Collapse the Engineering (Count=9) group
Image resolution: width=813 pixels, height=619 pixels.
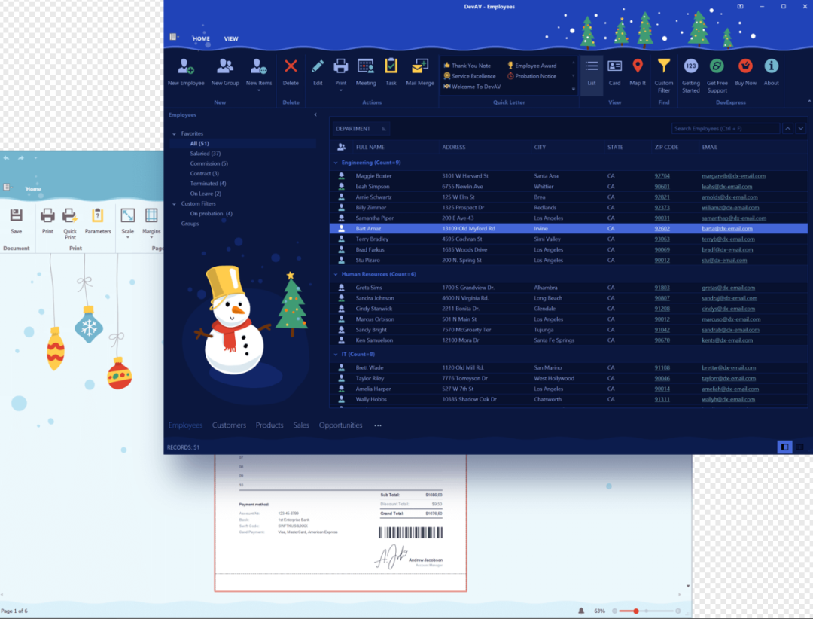335,163
